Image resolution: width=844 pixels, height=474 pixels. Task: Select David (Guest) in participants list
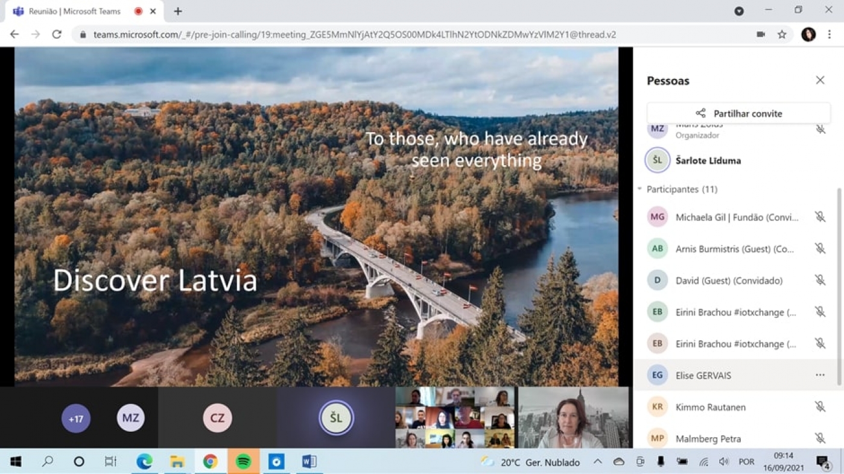pos(729,280)
